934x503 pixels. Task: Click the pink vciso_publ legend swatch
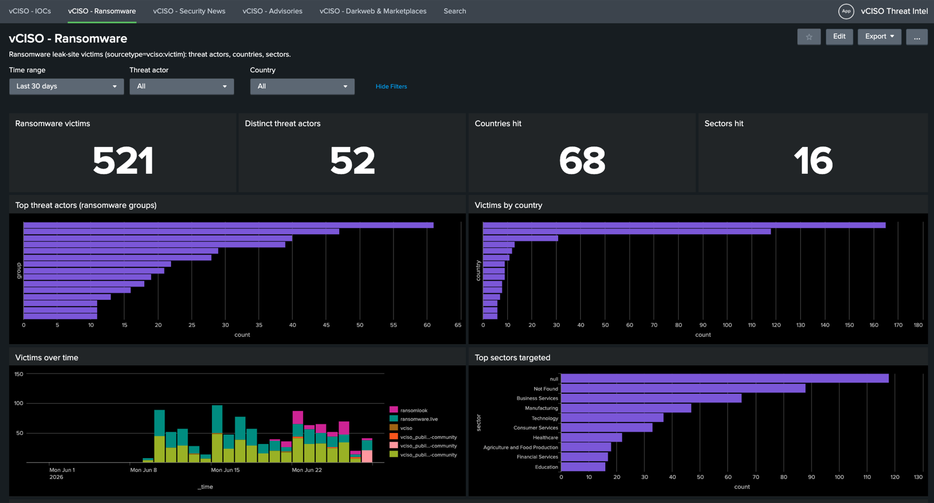[393, 446]
